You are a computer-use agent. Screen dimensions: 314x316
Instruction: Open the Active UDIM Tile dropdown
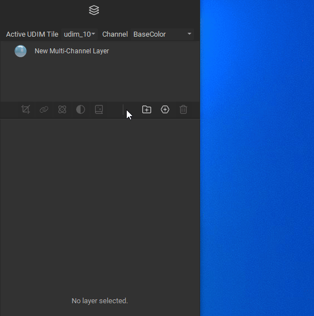tap(79, 34)
